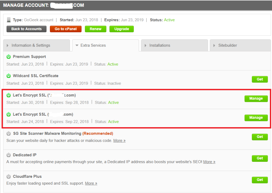
Task: Click the Cloudflare Plus power icon
Action: pyautogui.click(x=8, y=176)
